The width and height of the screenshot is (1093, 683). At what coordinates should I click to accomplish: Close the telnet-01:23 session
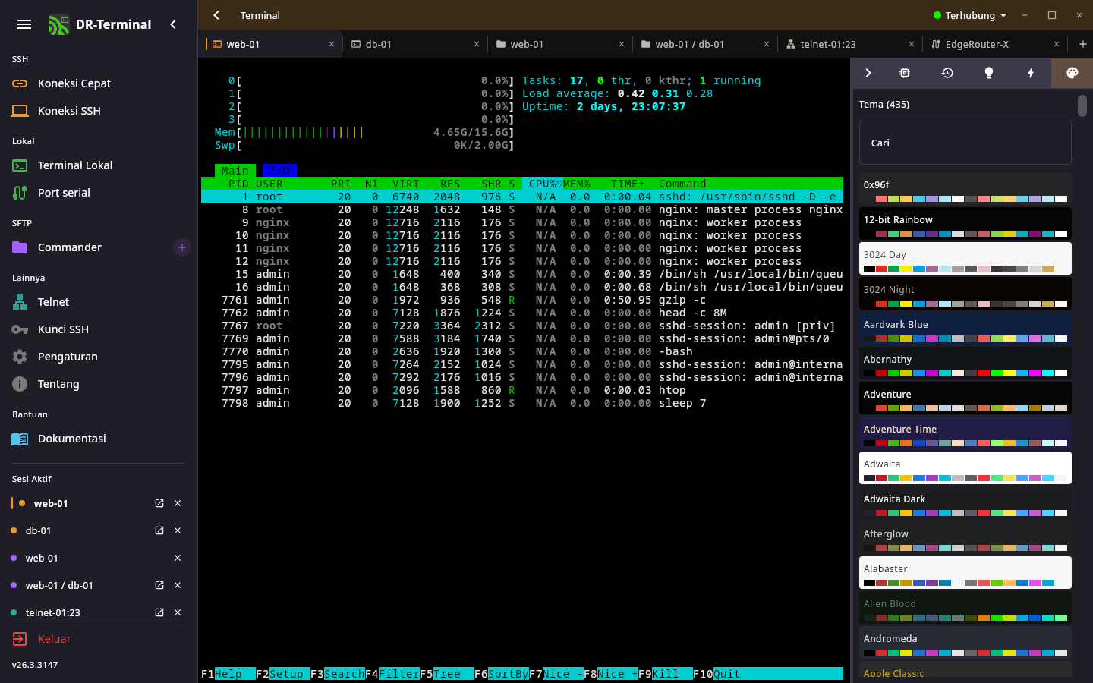click(x=178, y=612)
